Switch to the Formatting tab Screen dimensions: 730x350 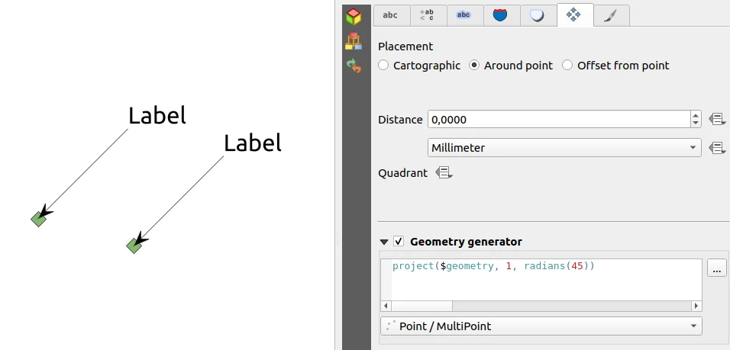pyautogui.click(x=427, y=15)
